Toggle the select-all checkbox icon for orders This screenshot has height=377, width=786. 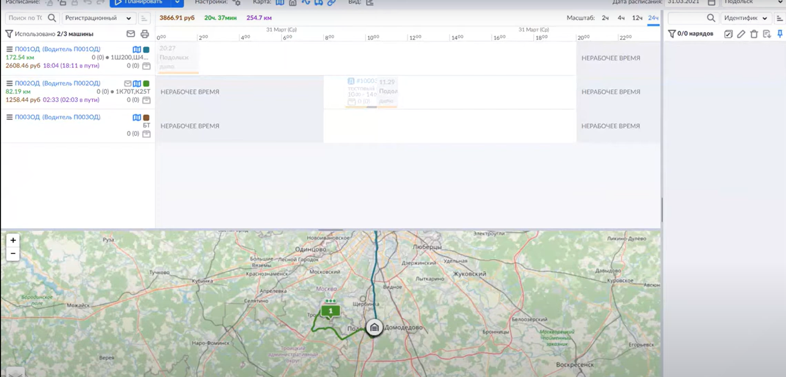tap(728, 34)
